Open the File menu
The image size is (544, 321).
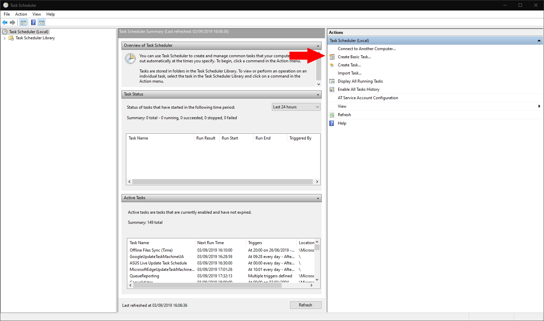tap(6, 14)
